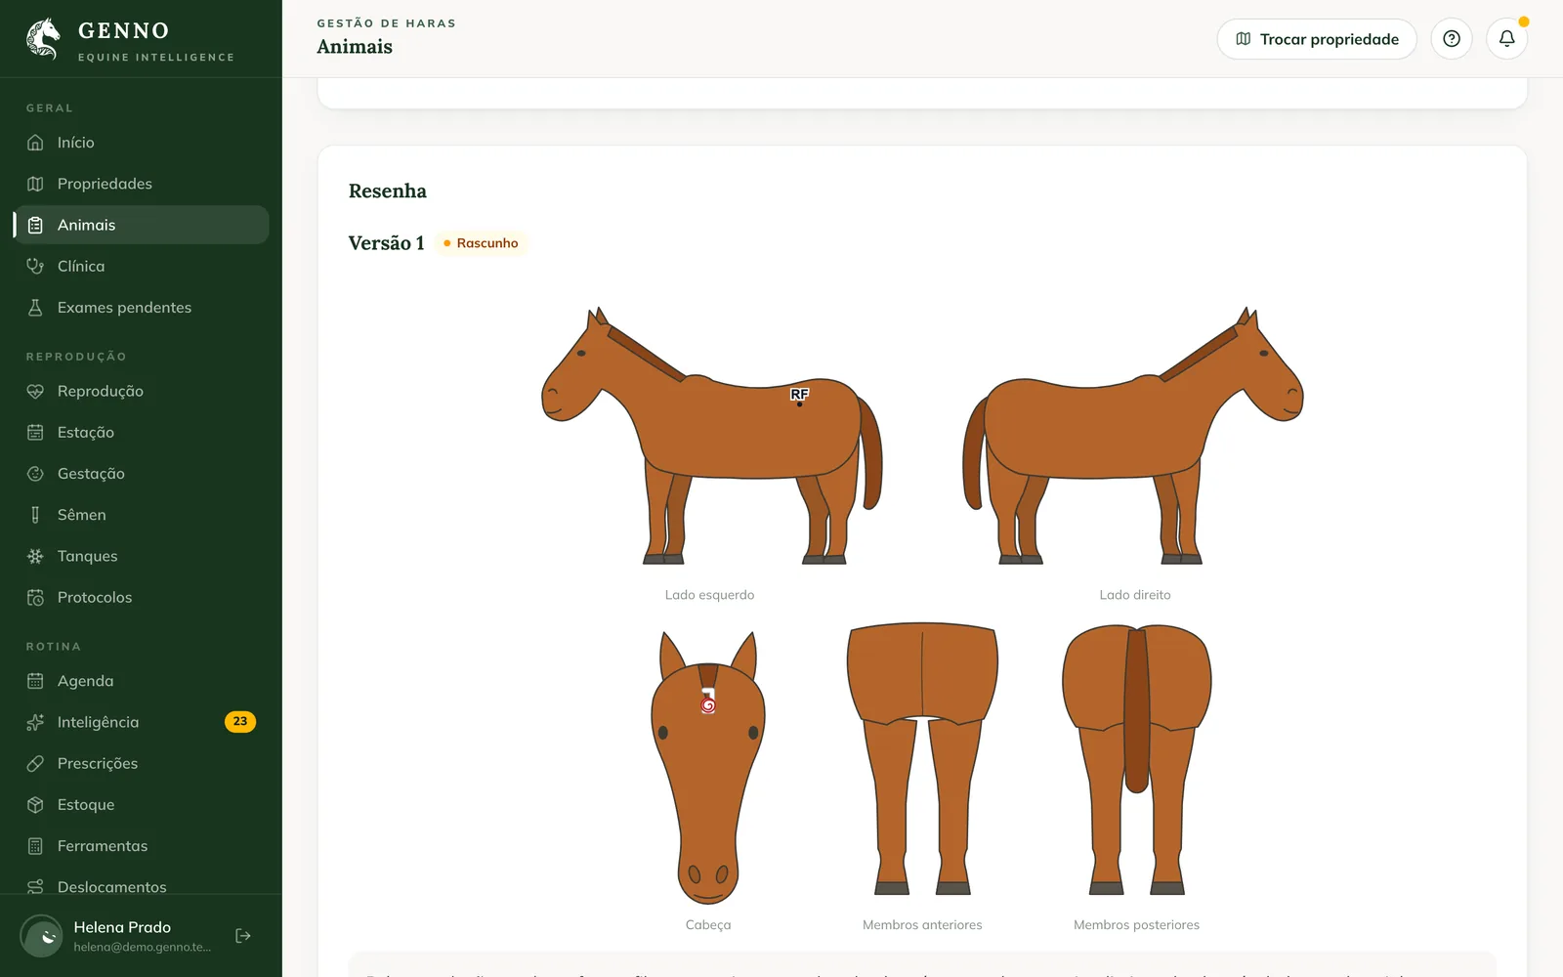Click Trocar propriedade button
This screenshot has width=1563, height=977.
pyautogui.click(x=1317, y=39)
